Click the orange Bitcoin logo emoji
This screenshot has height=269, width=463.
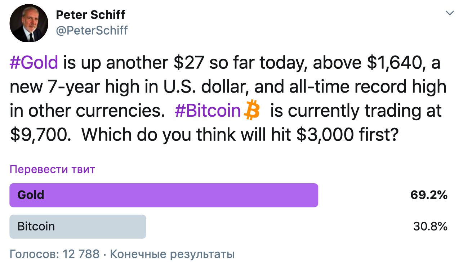252,111
